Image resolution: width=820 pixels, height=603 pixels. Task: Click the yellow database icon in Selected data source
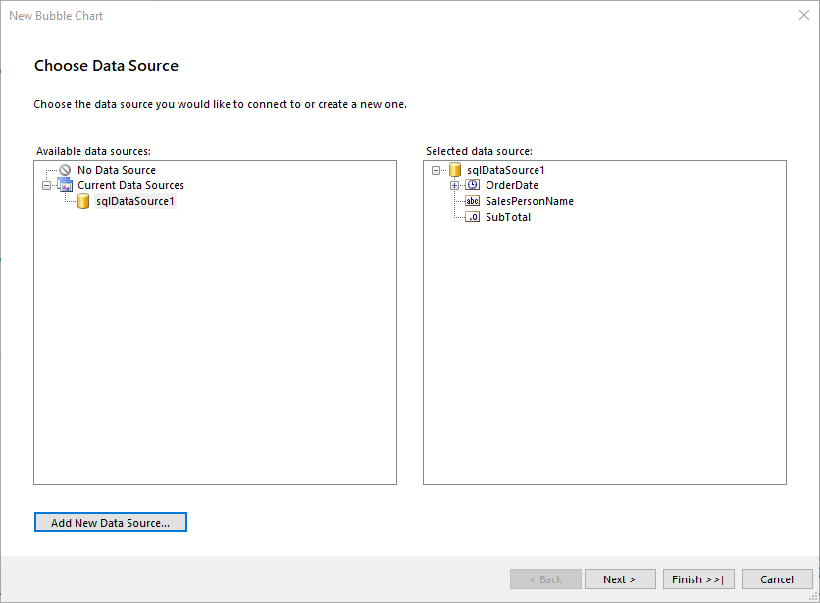(x=455, y=169)
